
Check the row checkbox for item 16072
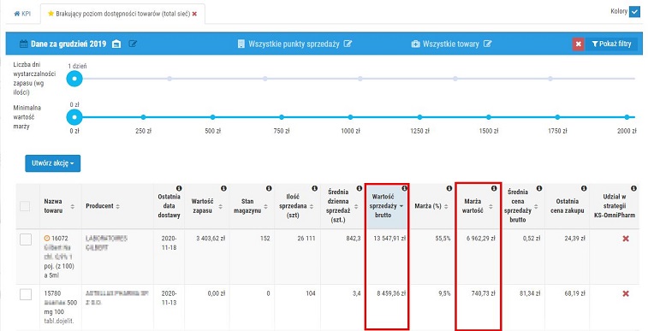pos(26,239)
